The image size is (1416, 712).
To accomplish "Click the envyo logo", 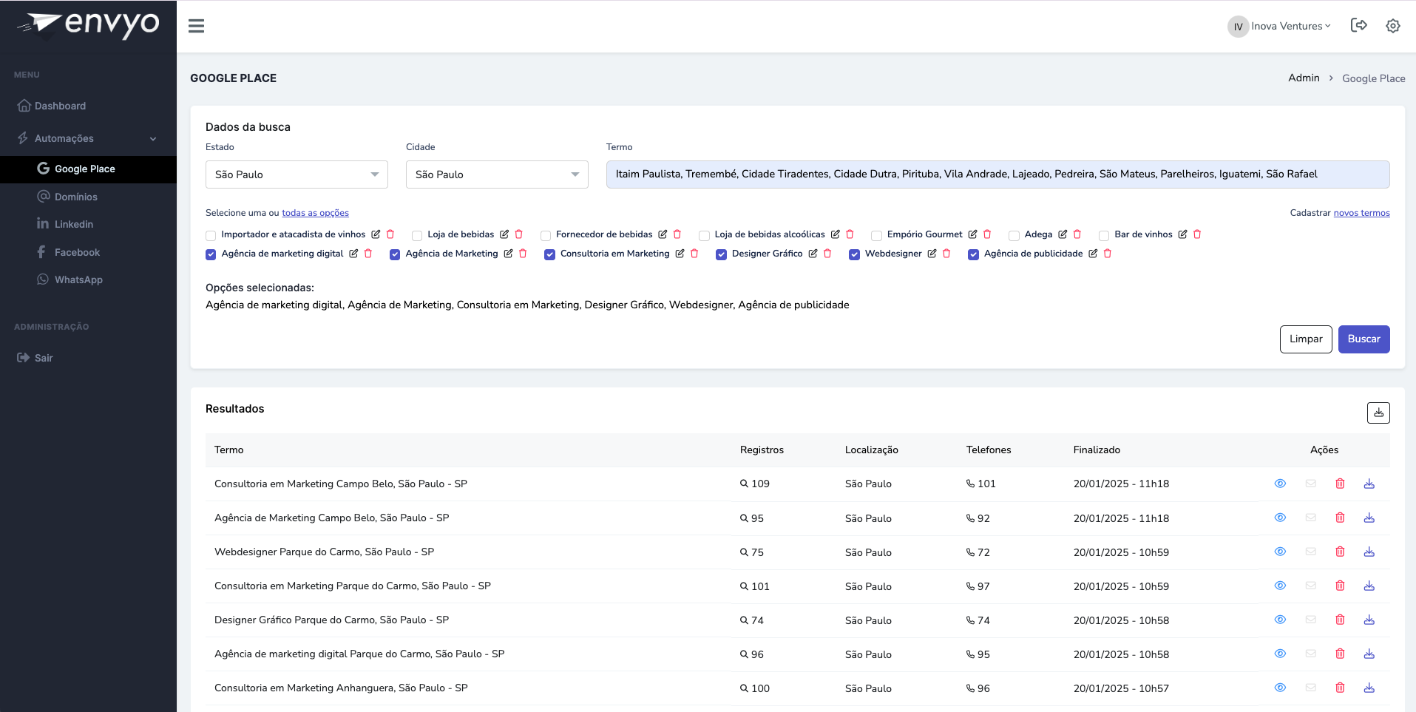I will click(88, 25).
